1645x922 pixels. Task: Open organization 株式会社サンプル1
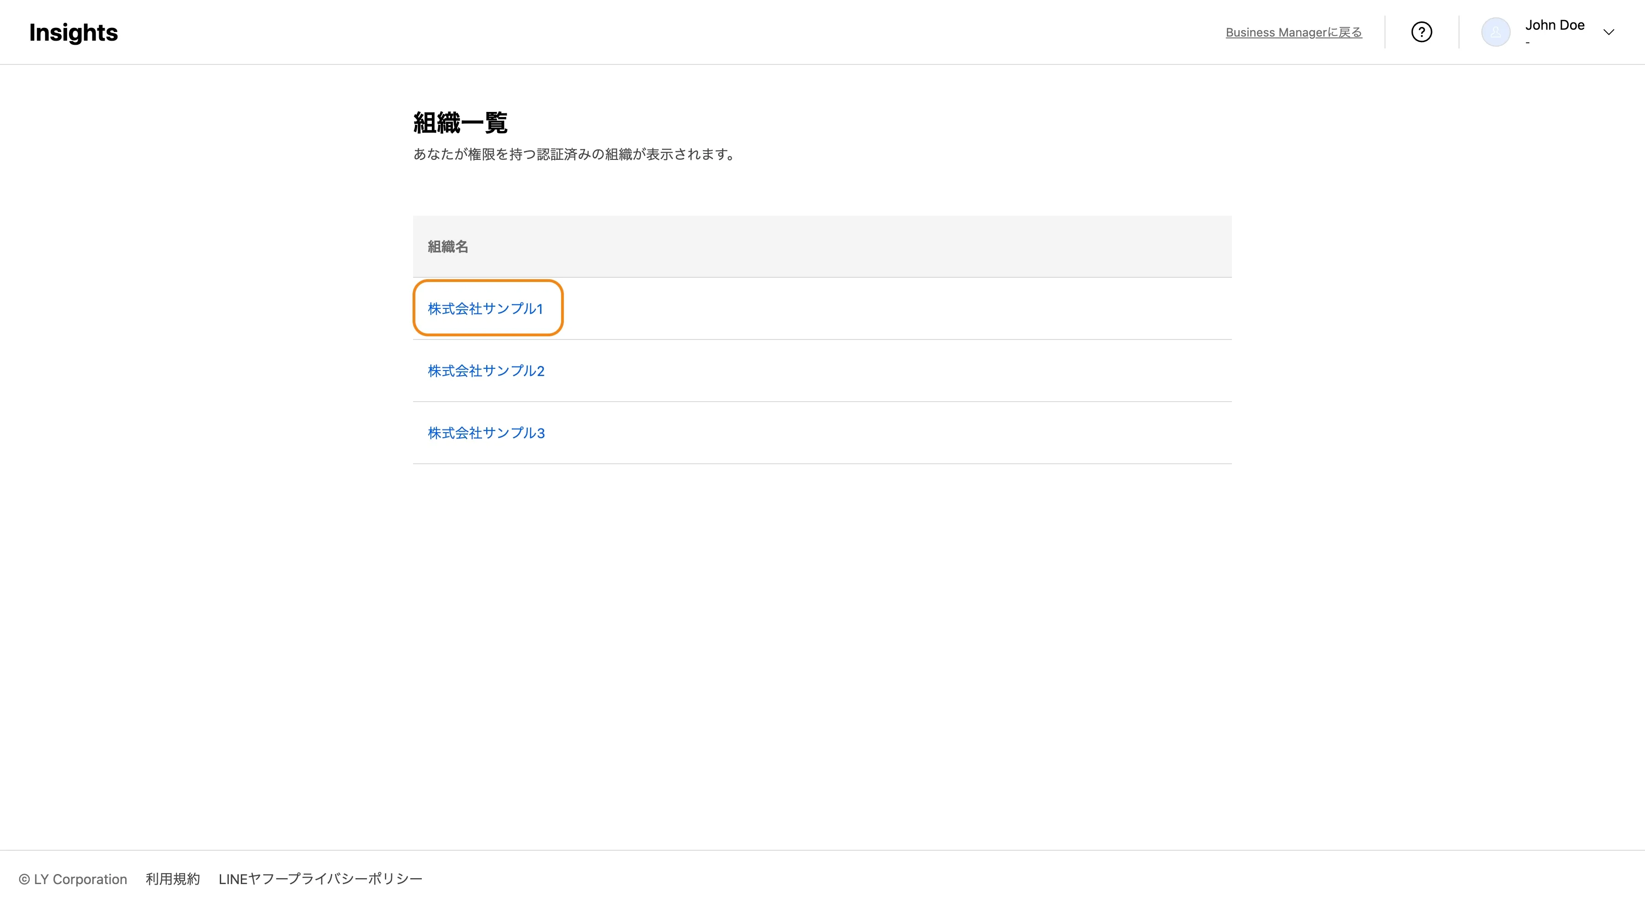tap(485, 309)
